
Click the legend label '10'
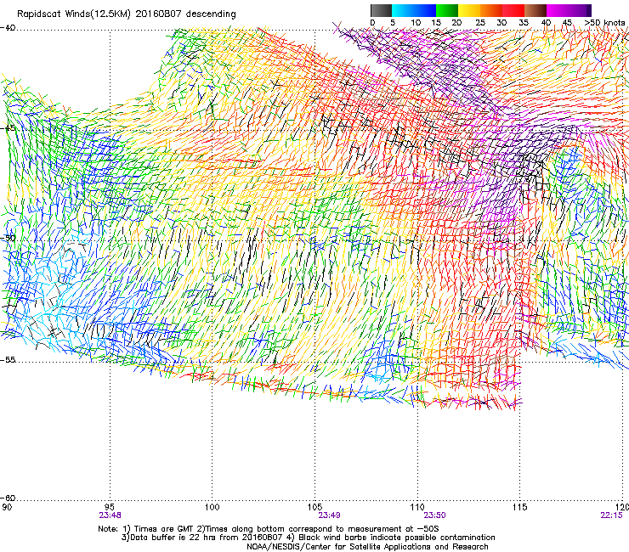pyautogui.click(x=416, y=22)
